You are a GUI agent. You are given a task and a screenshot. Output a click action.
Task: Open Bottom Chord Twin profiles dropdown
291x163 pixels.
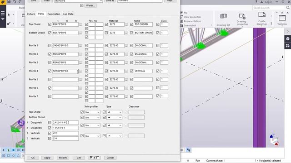coord(92,118)
